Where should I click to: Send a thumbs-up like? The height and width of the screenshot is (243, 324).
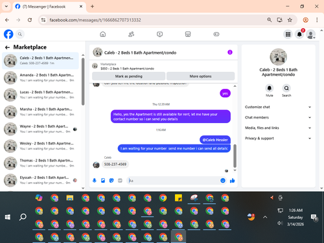[x=233, y=181]
